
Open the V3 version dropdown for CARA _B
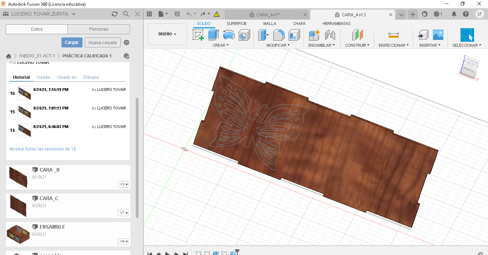(x=123, y=184)
